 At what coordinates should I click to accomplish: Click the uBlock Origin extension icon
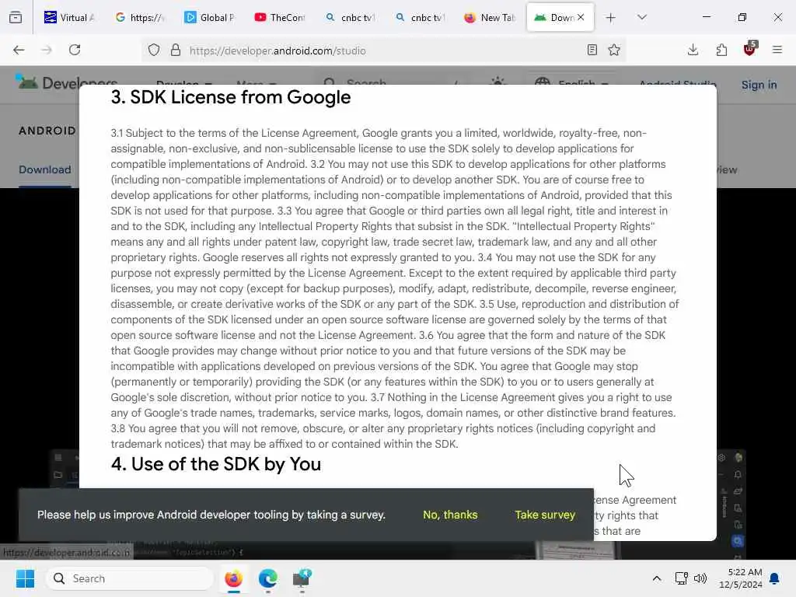(750, 49)
